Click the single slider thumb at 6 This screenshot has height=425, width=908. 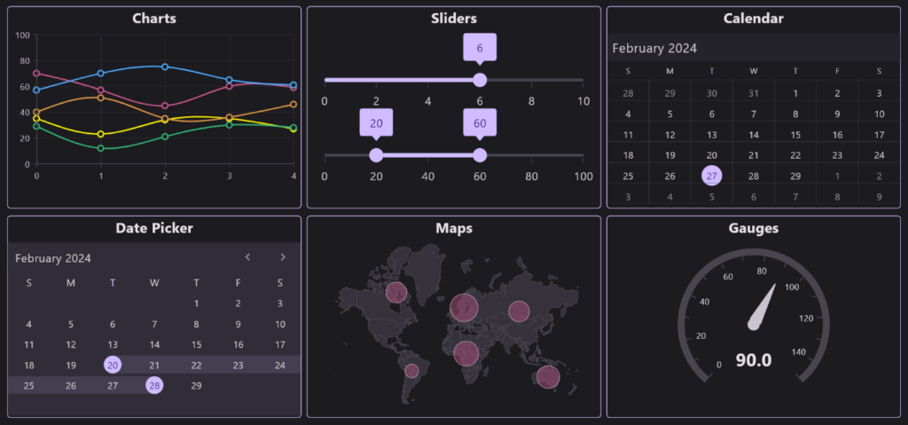tap(480, 80)
